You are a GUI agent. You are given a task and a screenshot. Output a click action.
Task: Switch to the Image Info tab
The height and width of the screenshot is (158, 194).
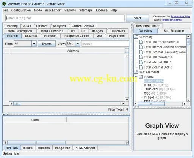pyautogui.click(x=63, y=148)
